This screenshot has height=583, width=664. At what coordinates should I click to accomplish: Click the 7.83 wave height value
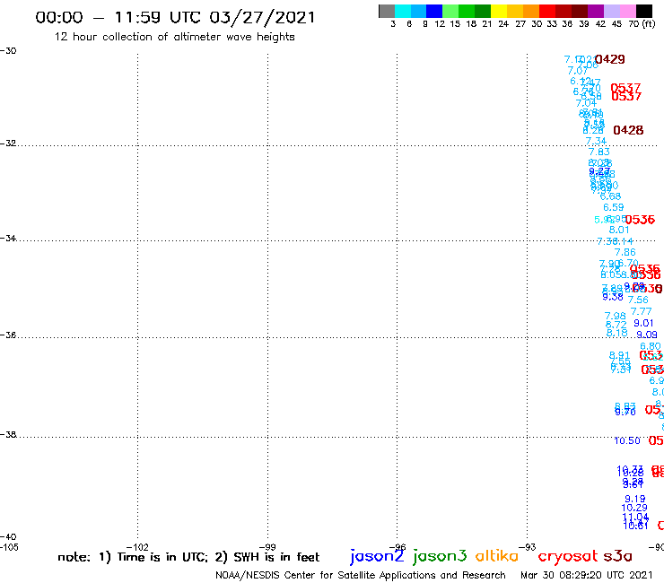(599, 152)
